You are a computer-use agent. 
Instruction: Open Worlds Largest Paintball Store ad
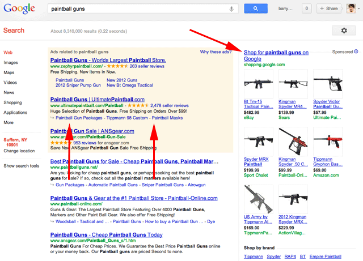click(108, 60)
